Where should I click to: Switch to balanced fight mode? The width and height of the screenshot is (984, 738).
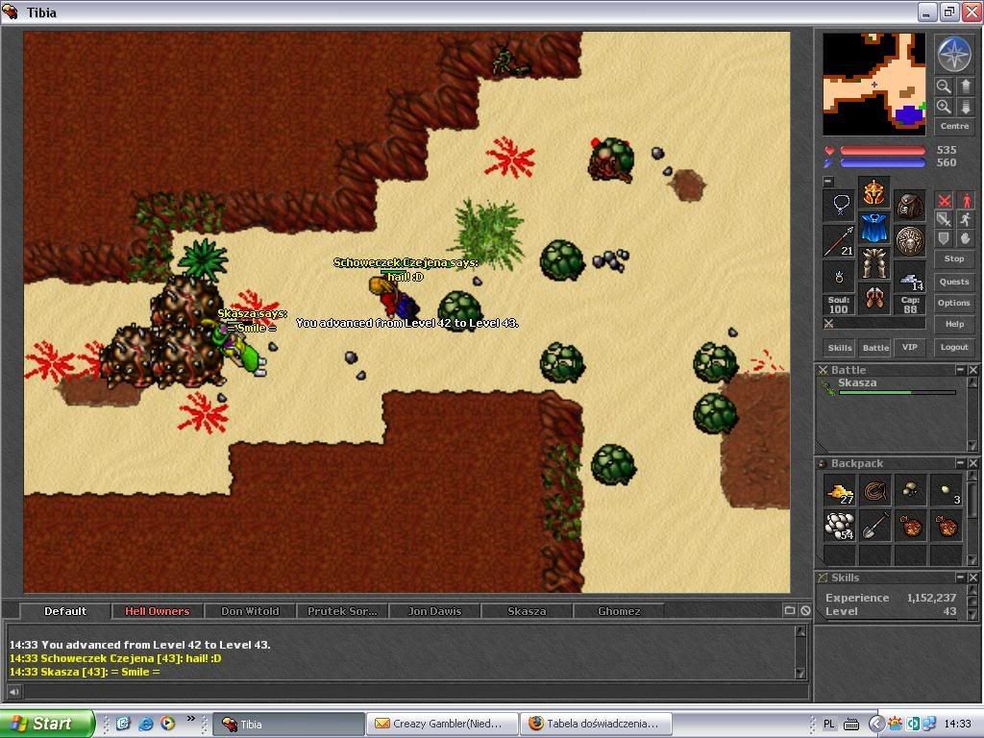944,220
